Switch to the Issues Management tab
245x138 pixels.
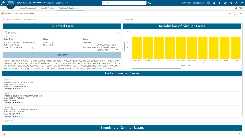click(x=28, y=8)
